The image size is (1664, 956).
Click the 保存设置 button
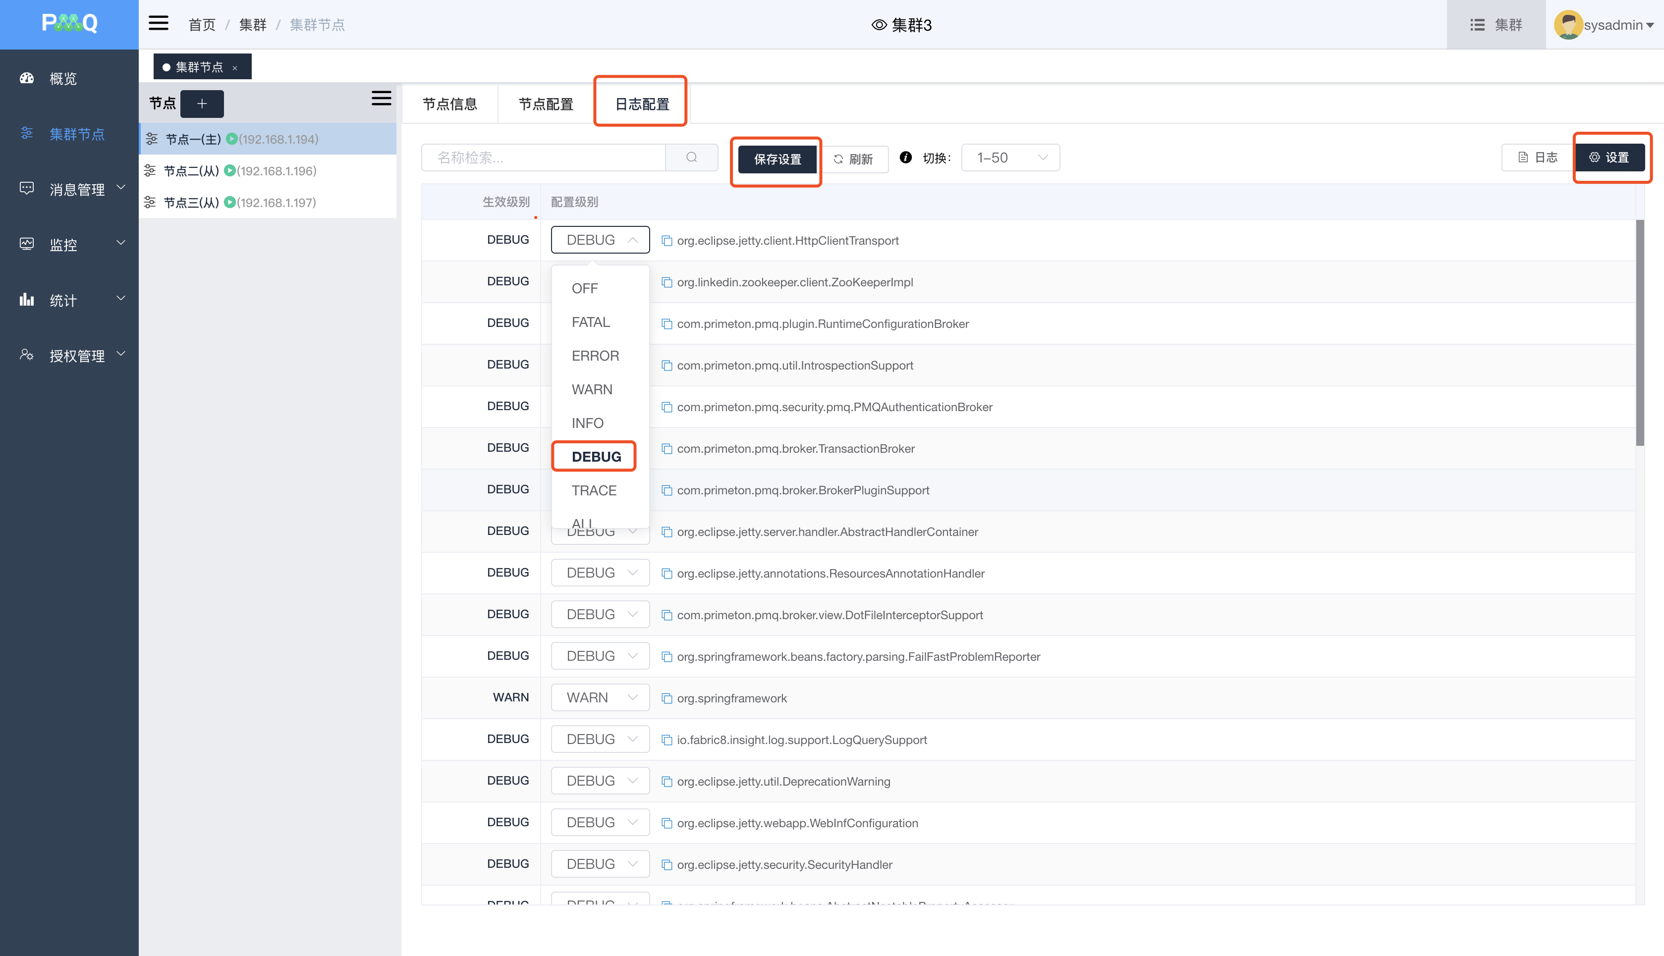[x=777, y=159]
